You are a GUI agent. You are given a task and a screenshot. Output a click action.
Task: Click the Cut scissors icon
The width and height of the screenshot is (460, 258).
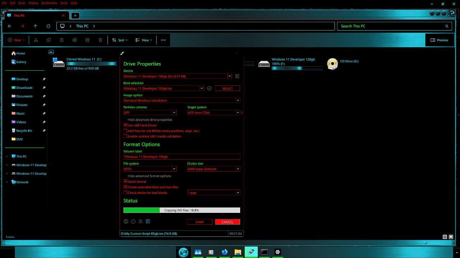(36, 40)
